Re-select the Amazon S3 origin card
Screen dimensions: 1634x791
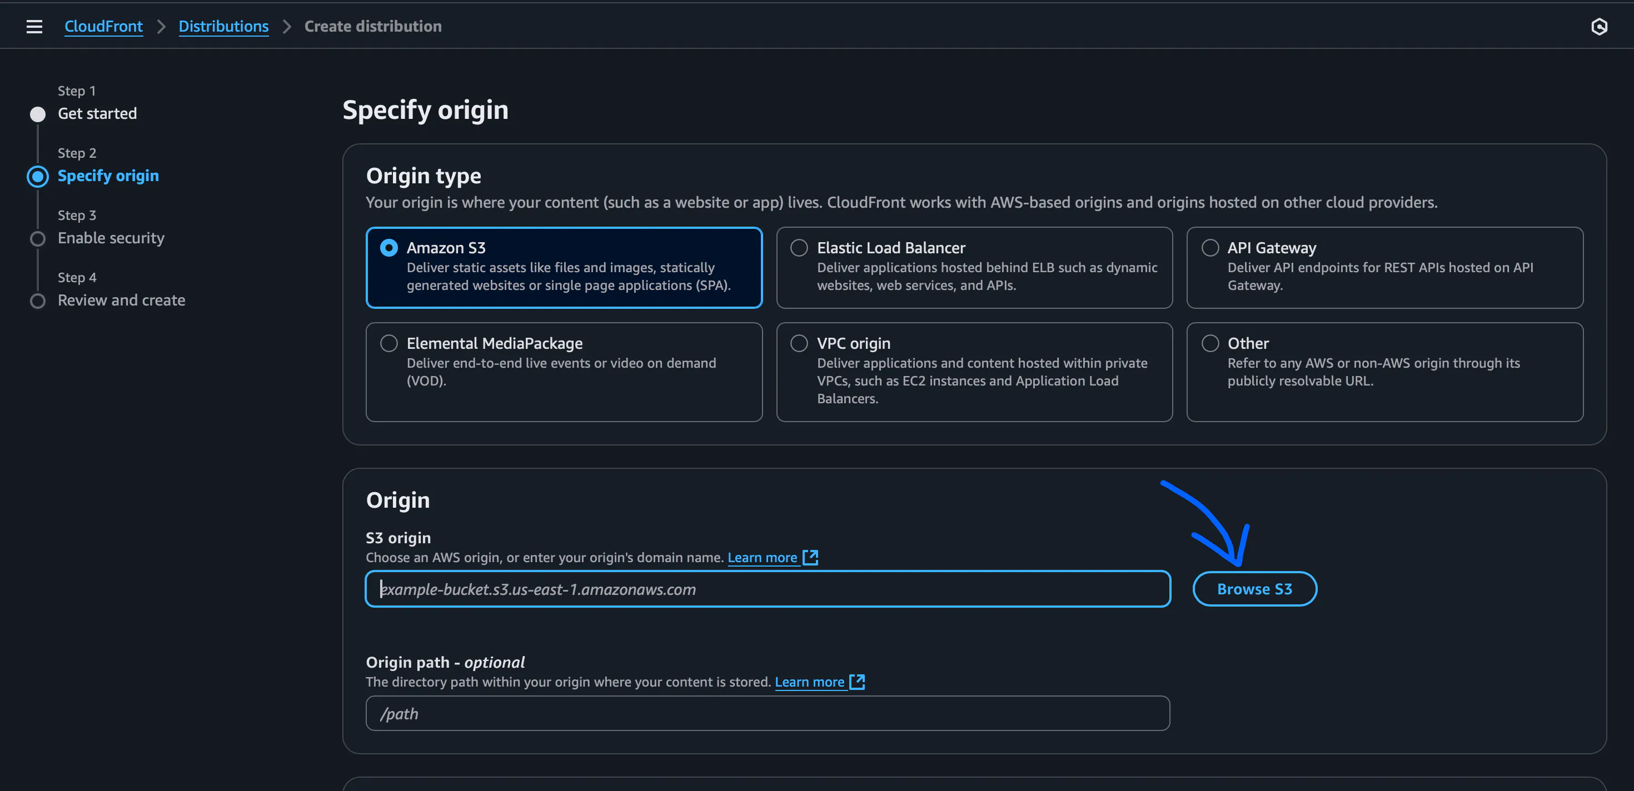(x=389, y=248)
